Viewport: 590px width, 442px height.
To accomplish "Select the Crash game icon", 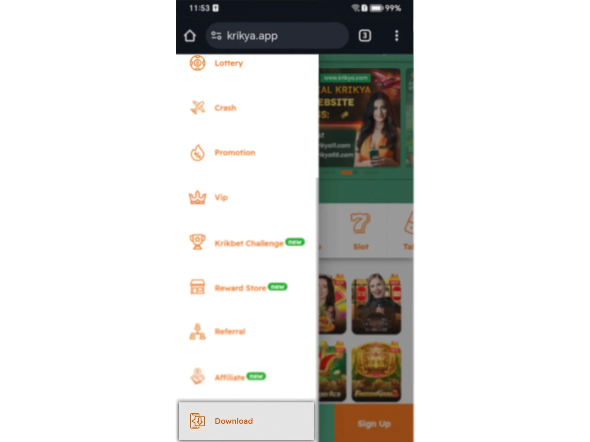I will click(x=198, y=107).
